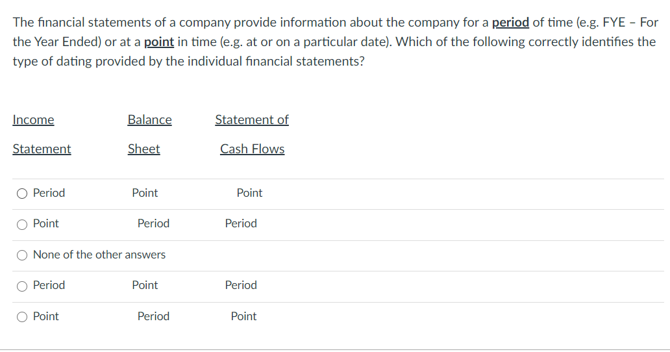Click Income Statement 'Period' label in Period-Point-Point option
This screenshot has width=670, height=352.
pyautogui.click(x=49, y=193)
